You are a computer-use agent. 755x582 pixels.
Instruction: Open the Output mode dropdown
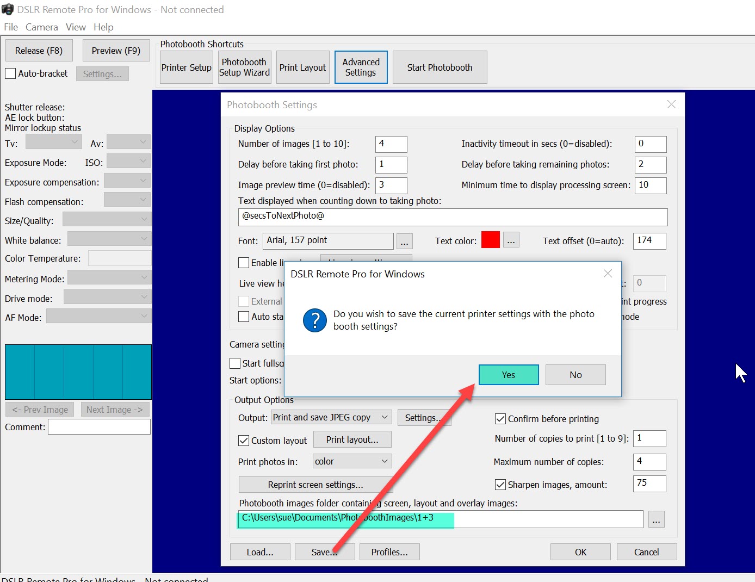click(x=331, y=417)
